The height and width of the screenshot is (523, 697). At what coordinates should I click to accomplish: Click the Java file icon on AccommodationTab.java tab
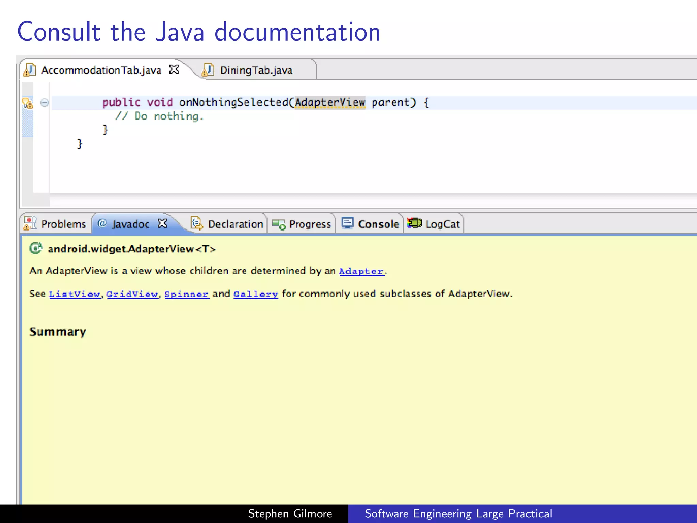(x=30, y=70)
